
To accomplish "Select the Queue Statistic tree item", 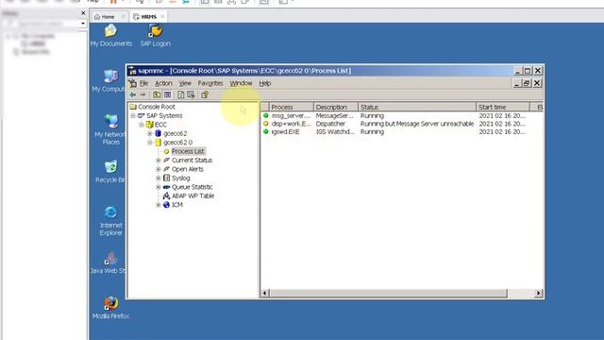I will 192,187.
